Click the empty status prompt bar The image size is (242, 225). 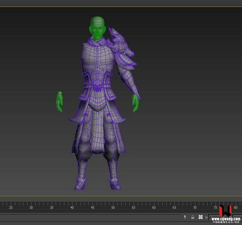coord(91,217)
